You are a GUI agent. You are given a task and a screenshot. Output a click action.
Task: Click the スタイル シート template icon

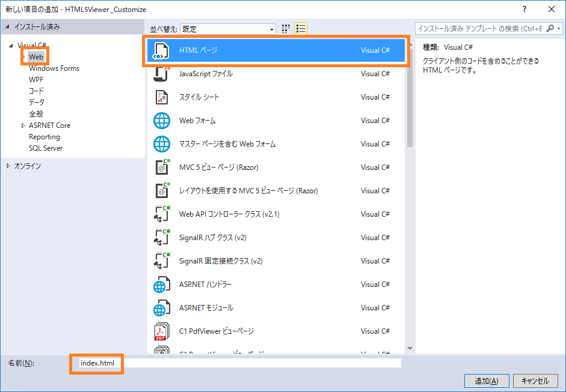[161, 97]
